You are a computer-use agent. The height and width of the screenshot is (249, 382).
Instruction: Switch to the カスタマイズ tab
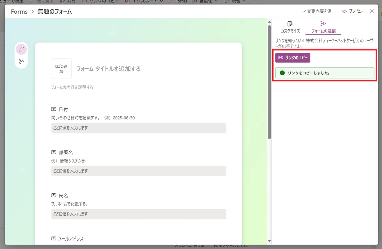(290, 27)
